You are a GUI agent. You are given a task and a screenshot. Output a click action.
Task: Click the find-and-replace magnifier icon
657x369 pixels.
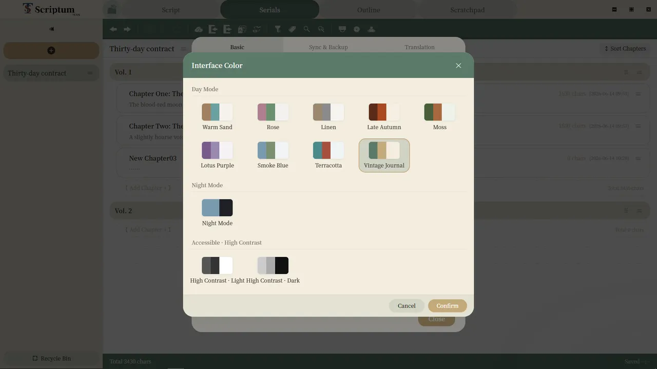pos(321,29)
